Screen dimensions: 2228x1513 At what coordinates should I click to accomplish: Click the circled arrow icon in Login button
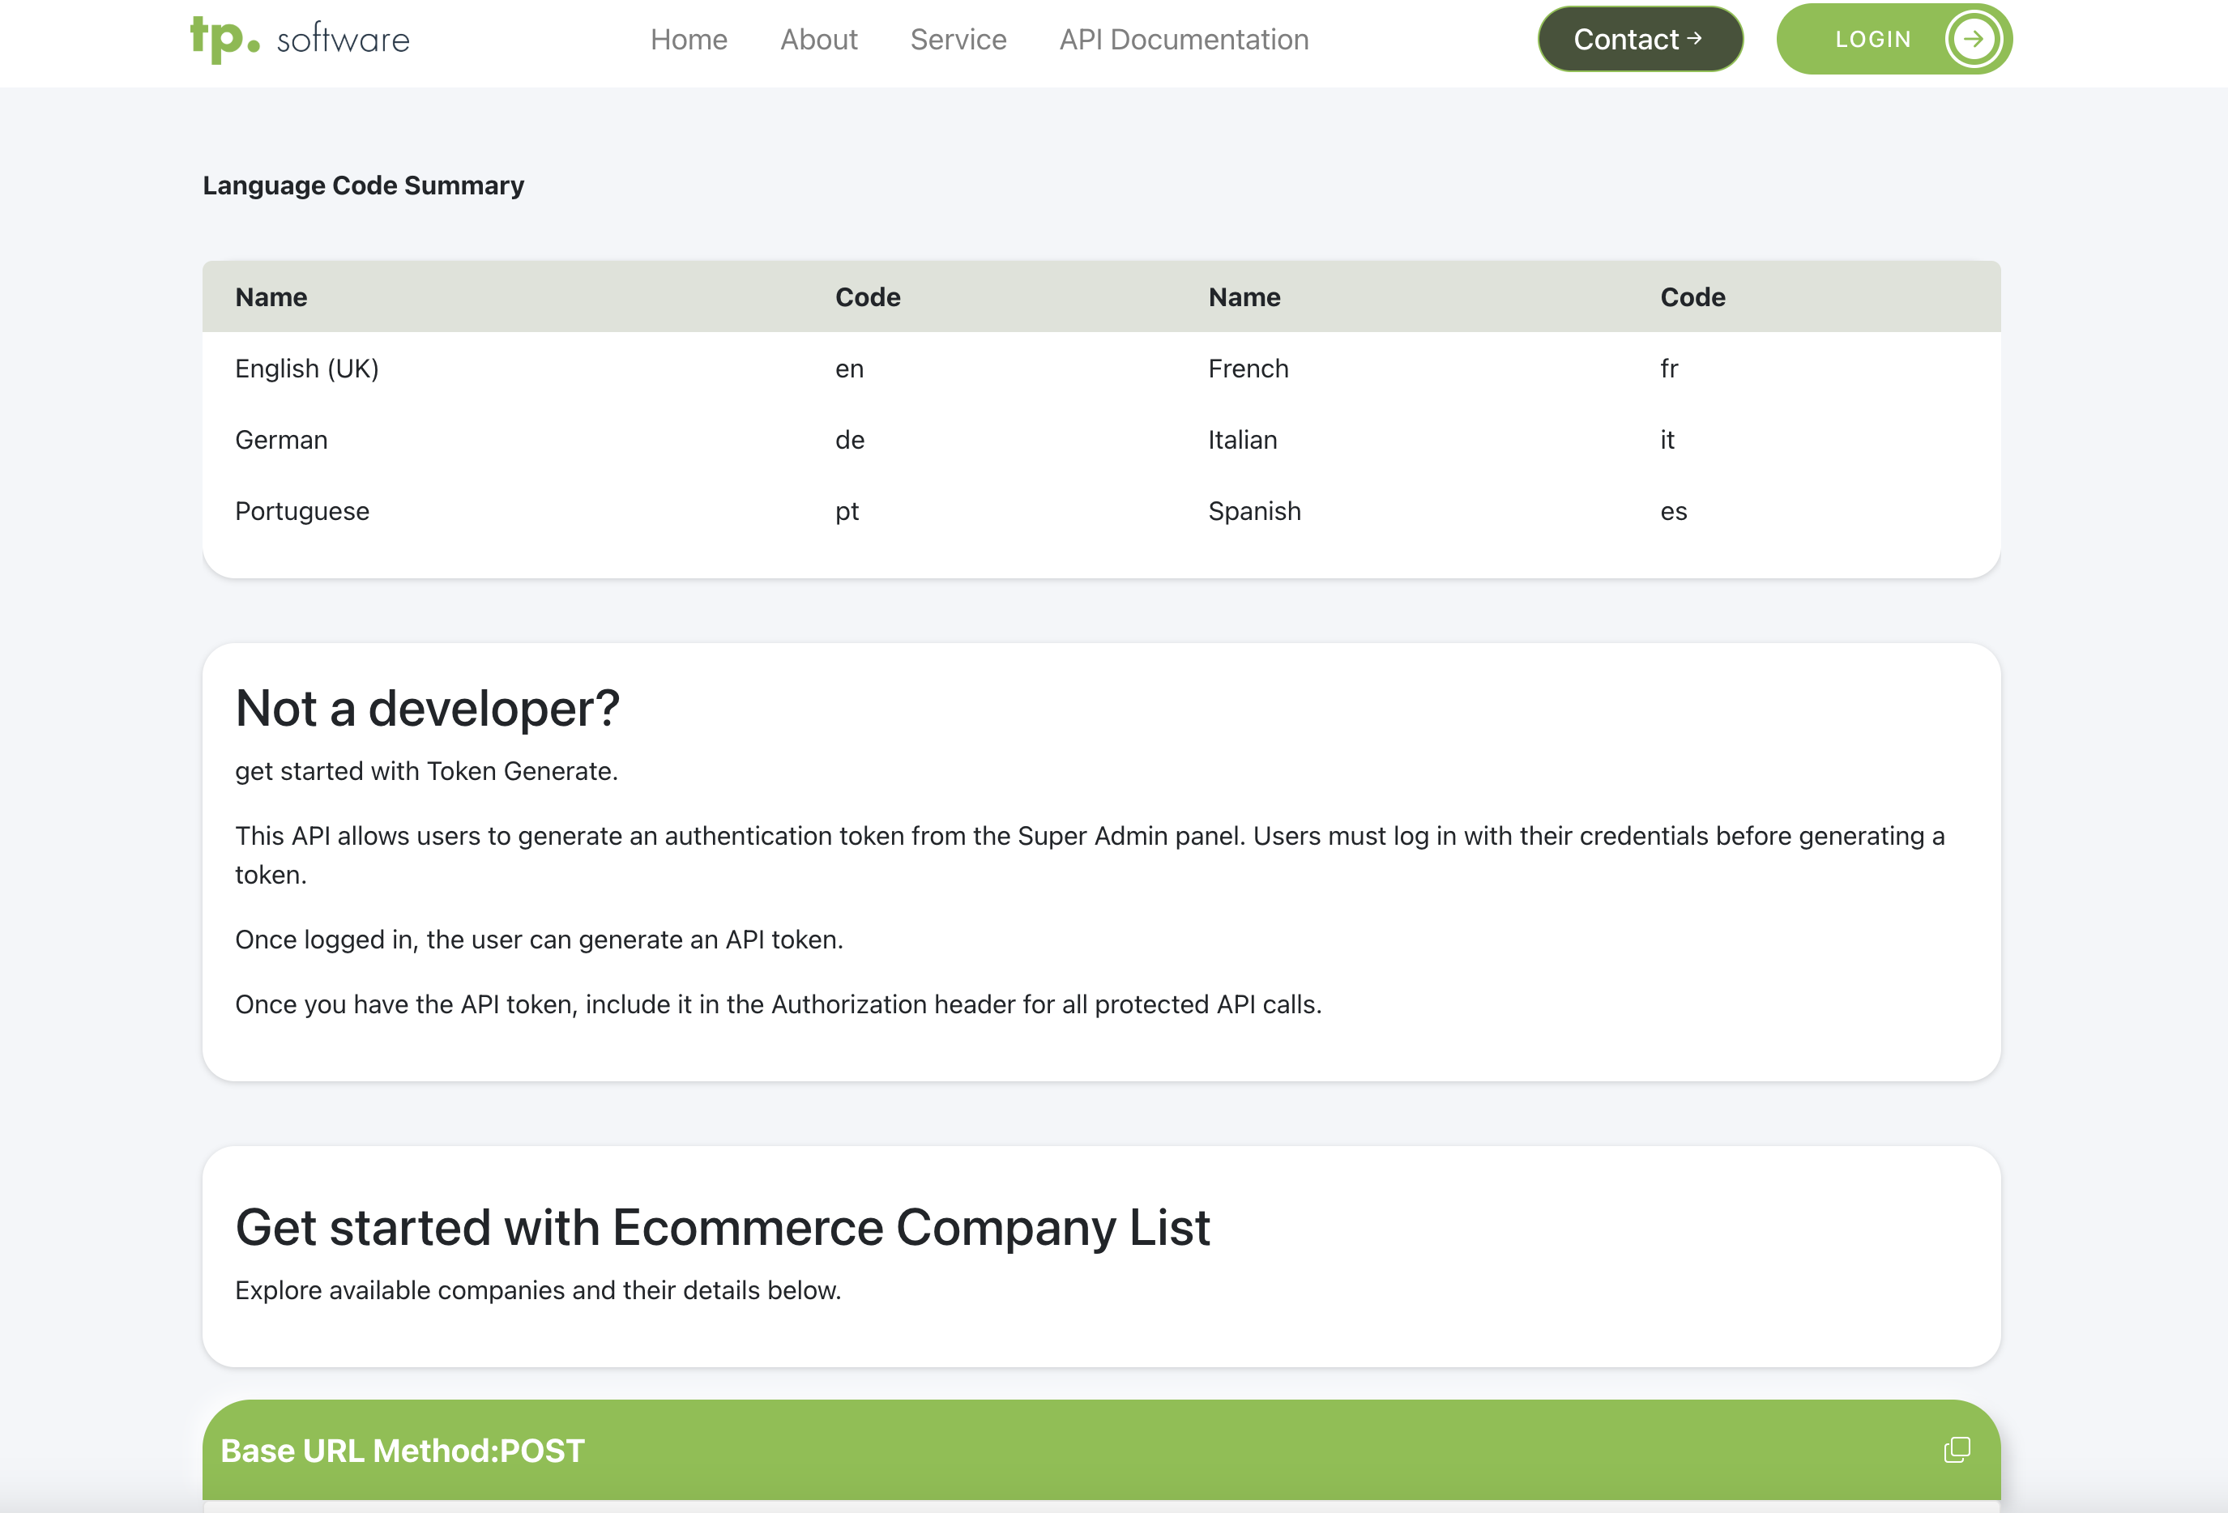[x=1972, y=40]
